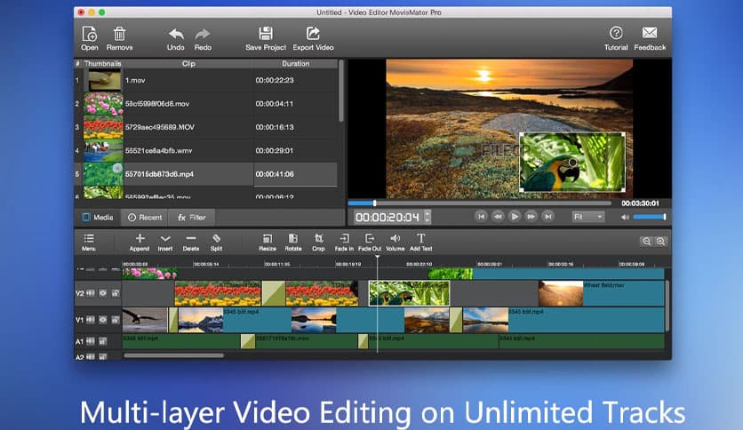The image size is (743, 430).
Task: Click the timeline playhead marker
Action: 377,257
